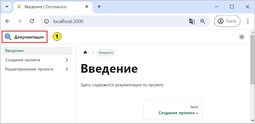Click the page scrollbar up arrow
This screenshot has width=255, height=124.
click(252, 32)
